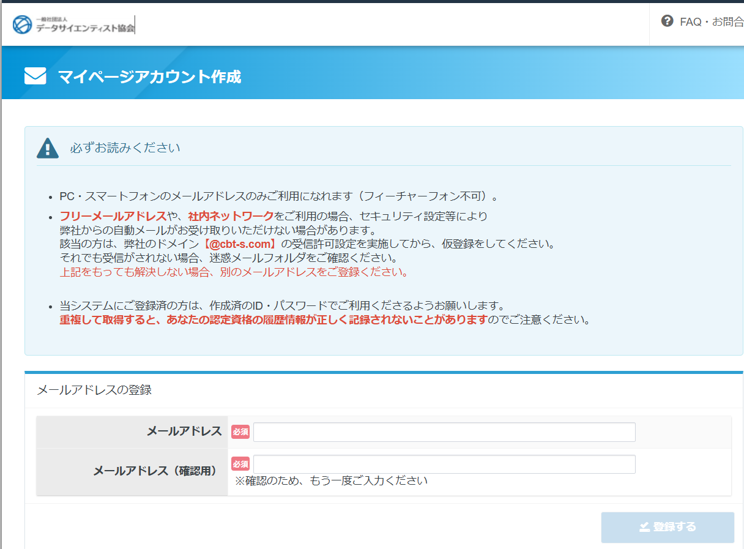The image size is (744, 549).
Task: Click the ※確認のため、もう一度ご入力ください hint text
Action: pos(331,480)
